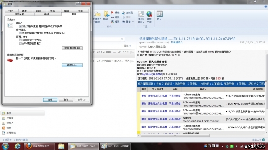Open the MySPAM safe mode link
This screenshot has width=268, height=150.
tap(152, 74)
